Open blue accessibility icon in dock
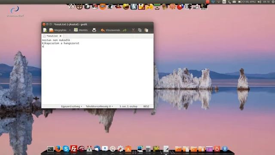 [x=225, y=149]
